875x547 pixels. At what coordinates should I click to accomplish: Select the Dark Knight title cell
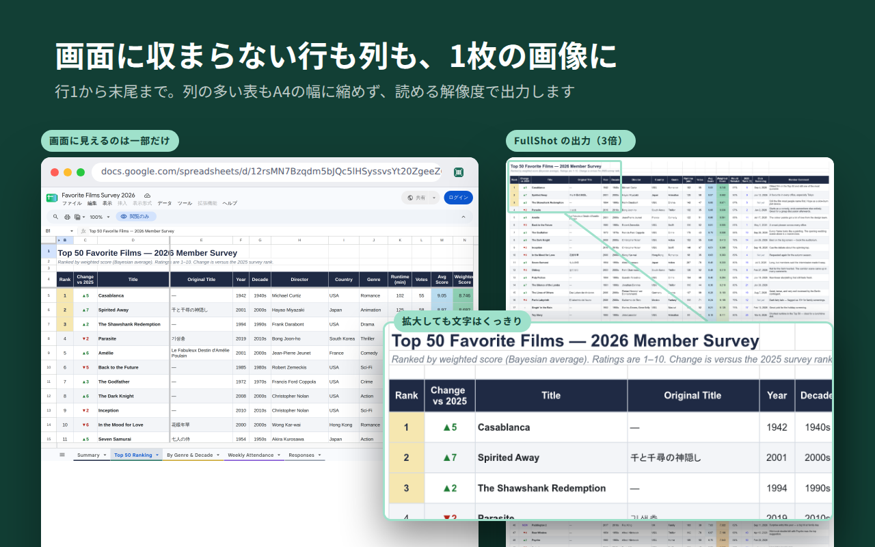pos(133,396)
